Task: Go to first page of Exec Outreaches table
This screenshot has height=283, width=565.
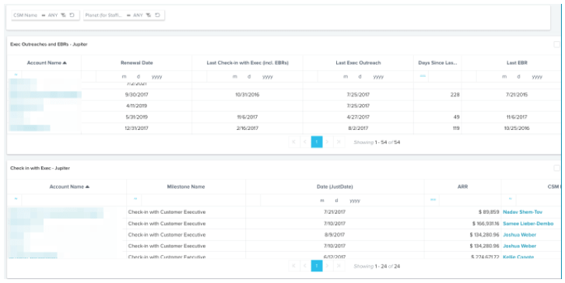Action: 293,142
